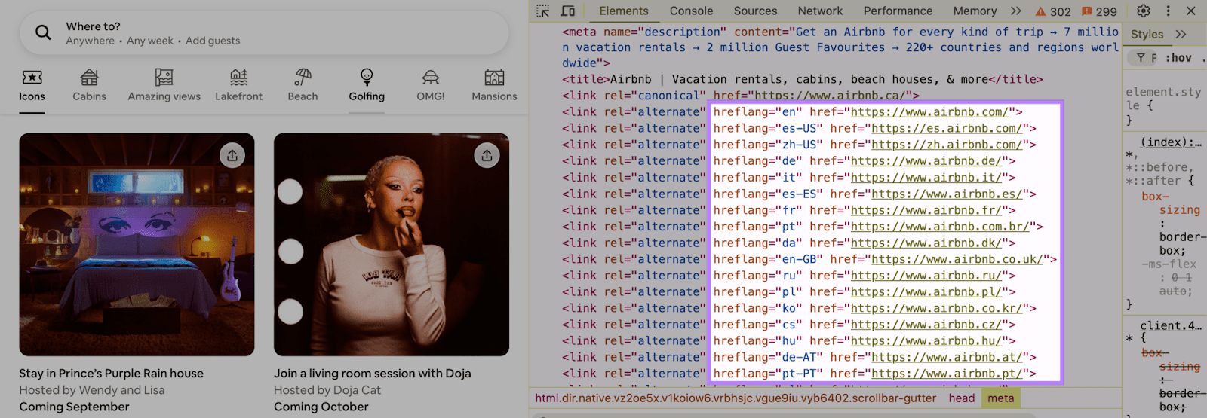The height and width of the screenshot is (418, 1207).
Task: Toggle the :hov element state button
Action: click(1178, 57)
